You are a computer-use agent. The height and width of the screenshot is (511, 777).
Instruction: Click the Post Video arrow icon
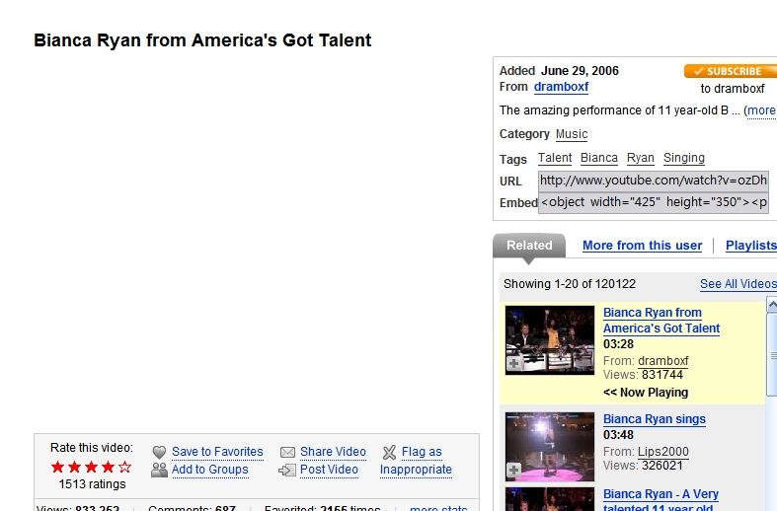(287, 470)
